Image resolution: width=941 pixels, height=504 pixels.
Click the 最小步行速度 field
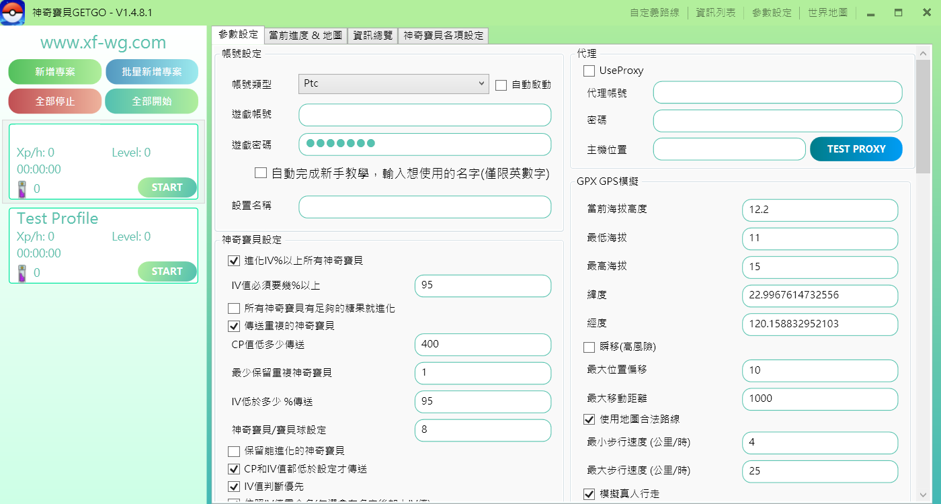point(820,443)
